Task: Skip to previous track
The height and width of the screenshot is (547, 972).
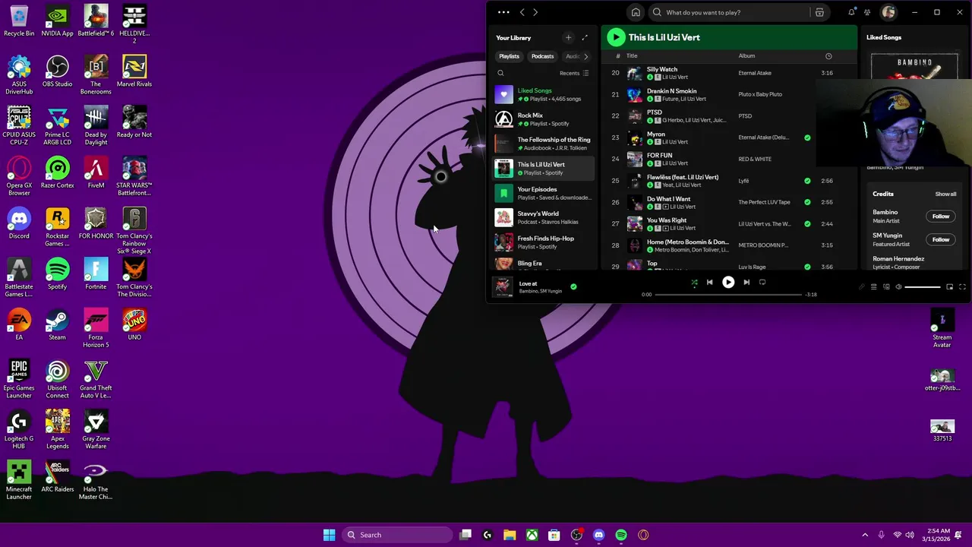Action: pos(709,282)
